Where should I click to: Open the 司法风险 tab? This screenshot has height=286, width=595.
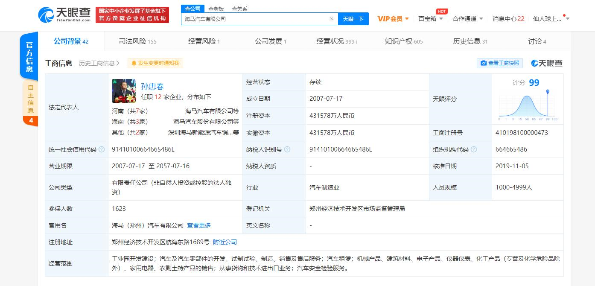(137, 41)
